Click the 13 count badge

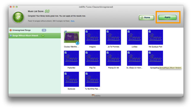click(44, 30)
